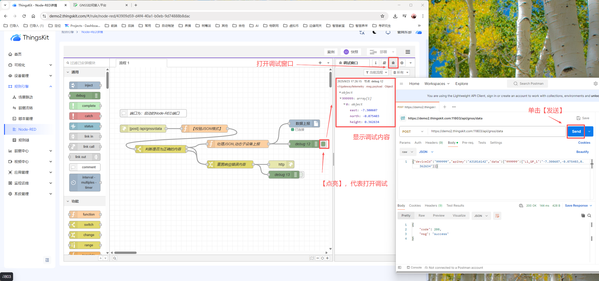Open the info sidebar 'i' icon
Viewport: 599px width, 281px height.
(x=375, y=63)
